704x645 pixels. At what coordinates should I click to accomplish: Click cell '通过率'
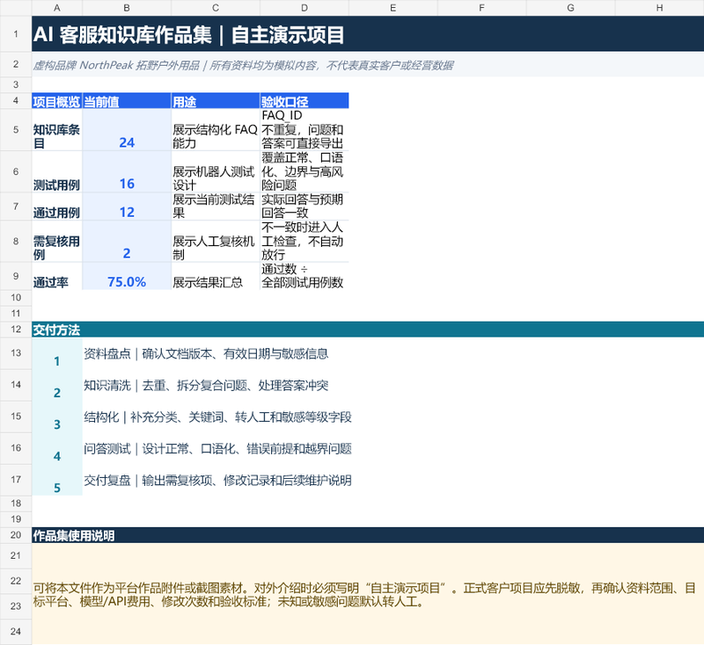(x=57, y=276)
